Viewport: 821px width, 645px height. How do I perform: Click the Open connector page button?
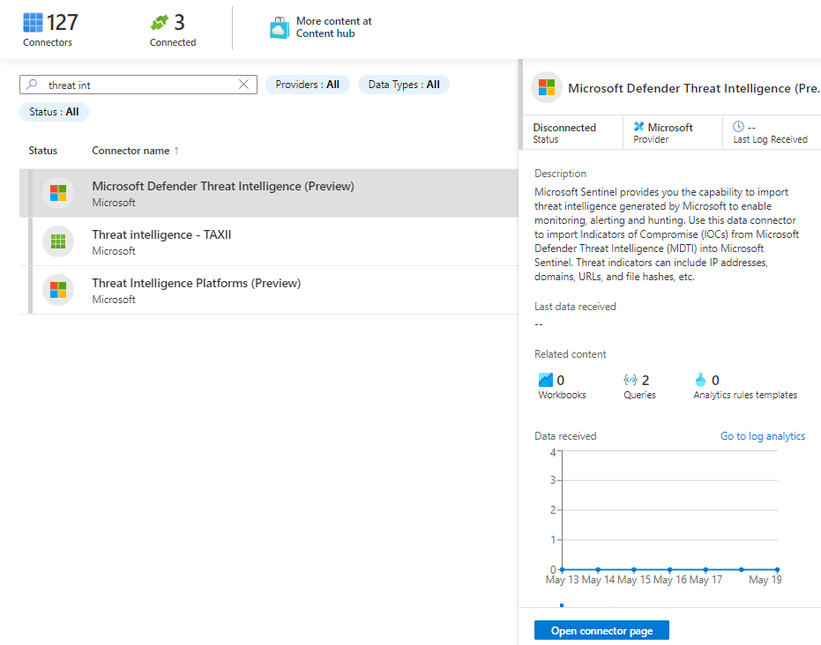pos(601,630)
